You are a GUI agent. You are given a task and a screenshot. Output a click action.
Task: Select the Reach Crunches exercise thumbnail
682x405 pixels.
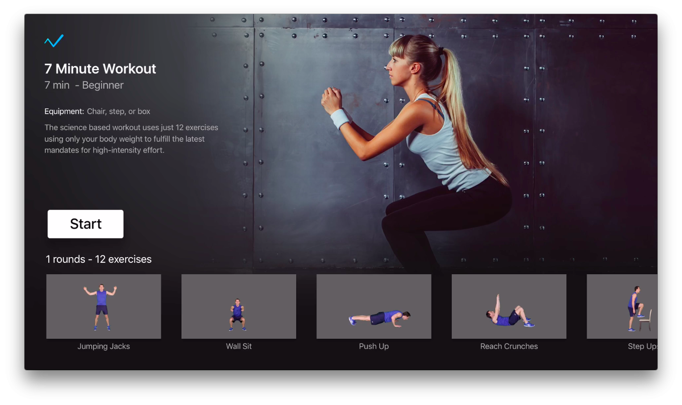[509, 306]
